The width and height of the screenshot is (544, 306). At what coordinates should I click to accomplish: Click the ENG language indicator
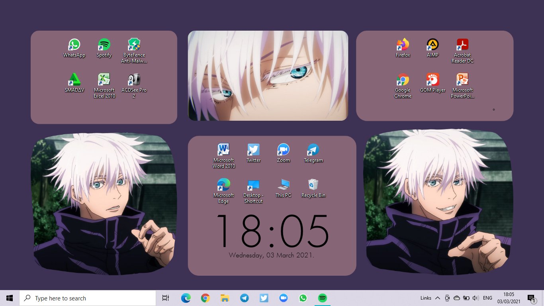(x=487, y=298)
